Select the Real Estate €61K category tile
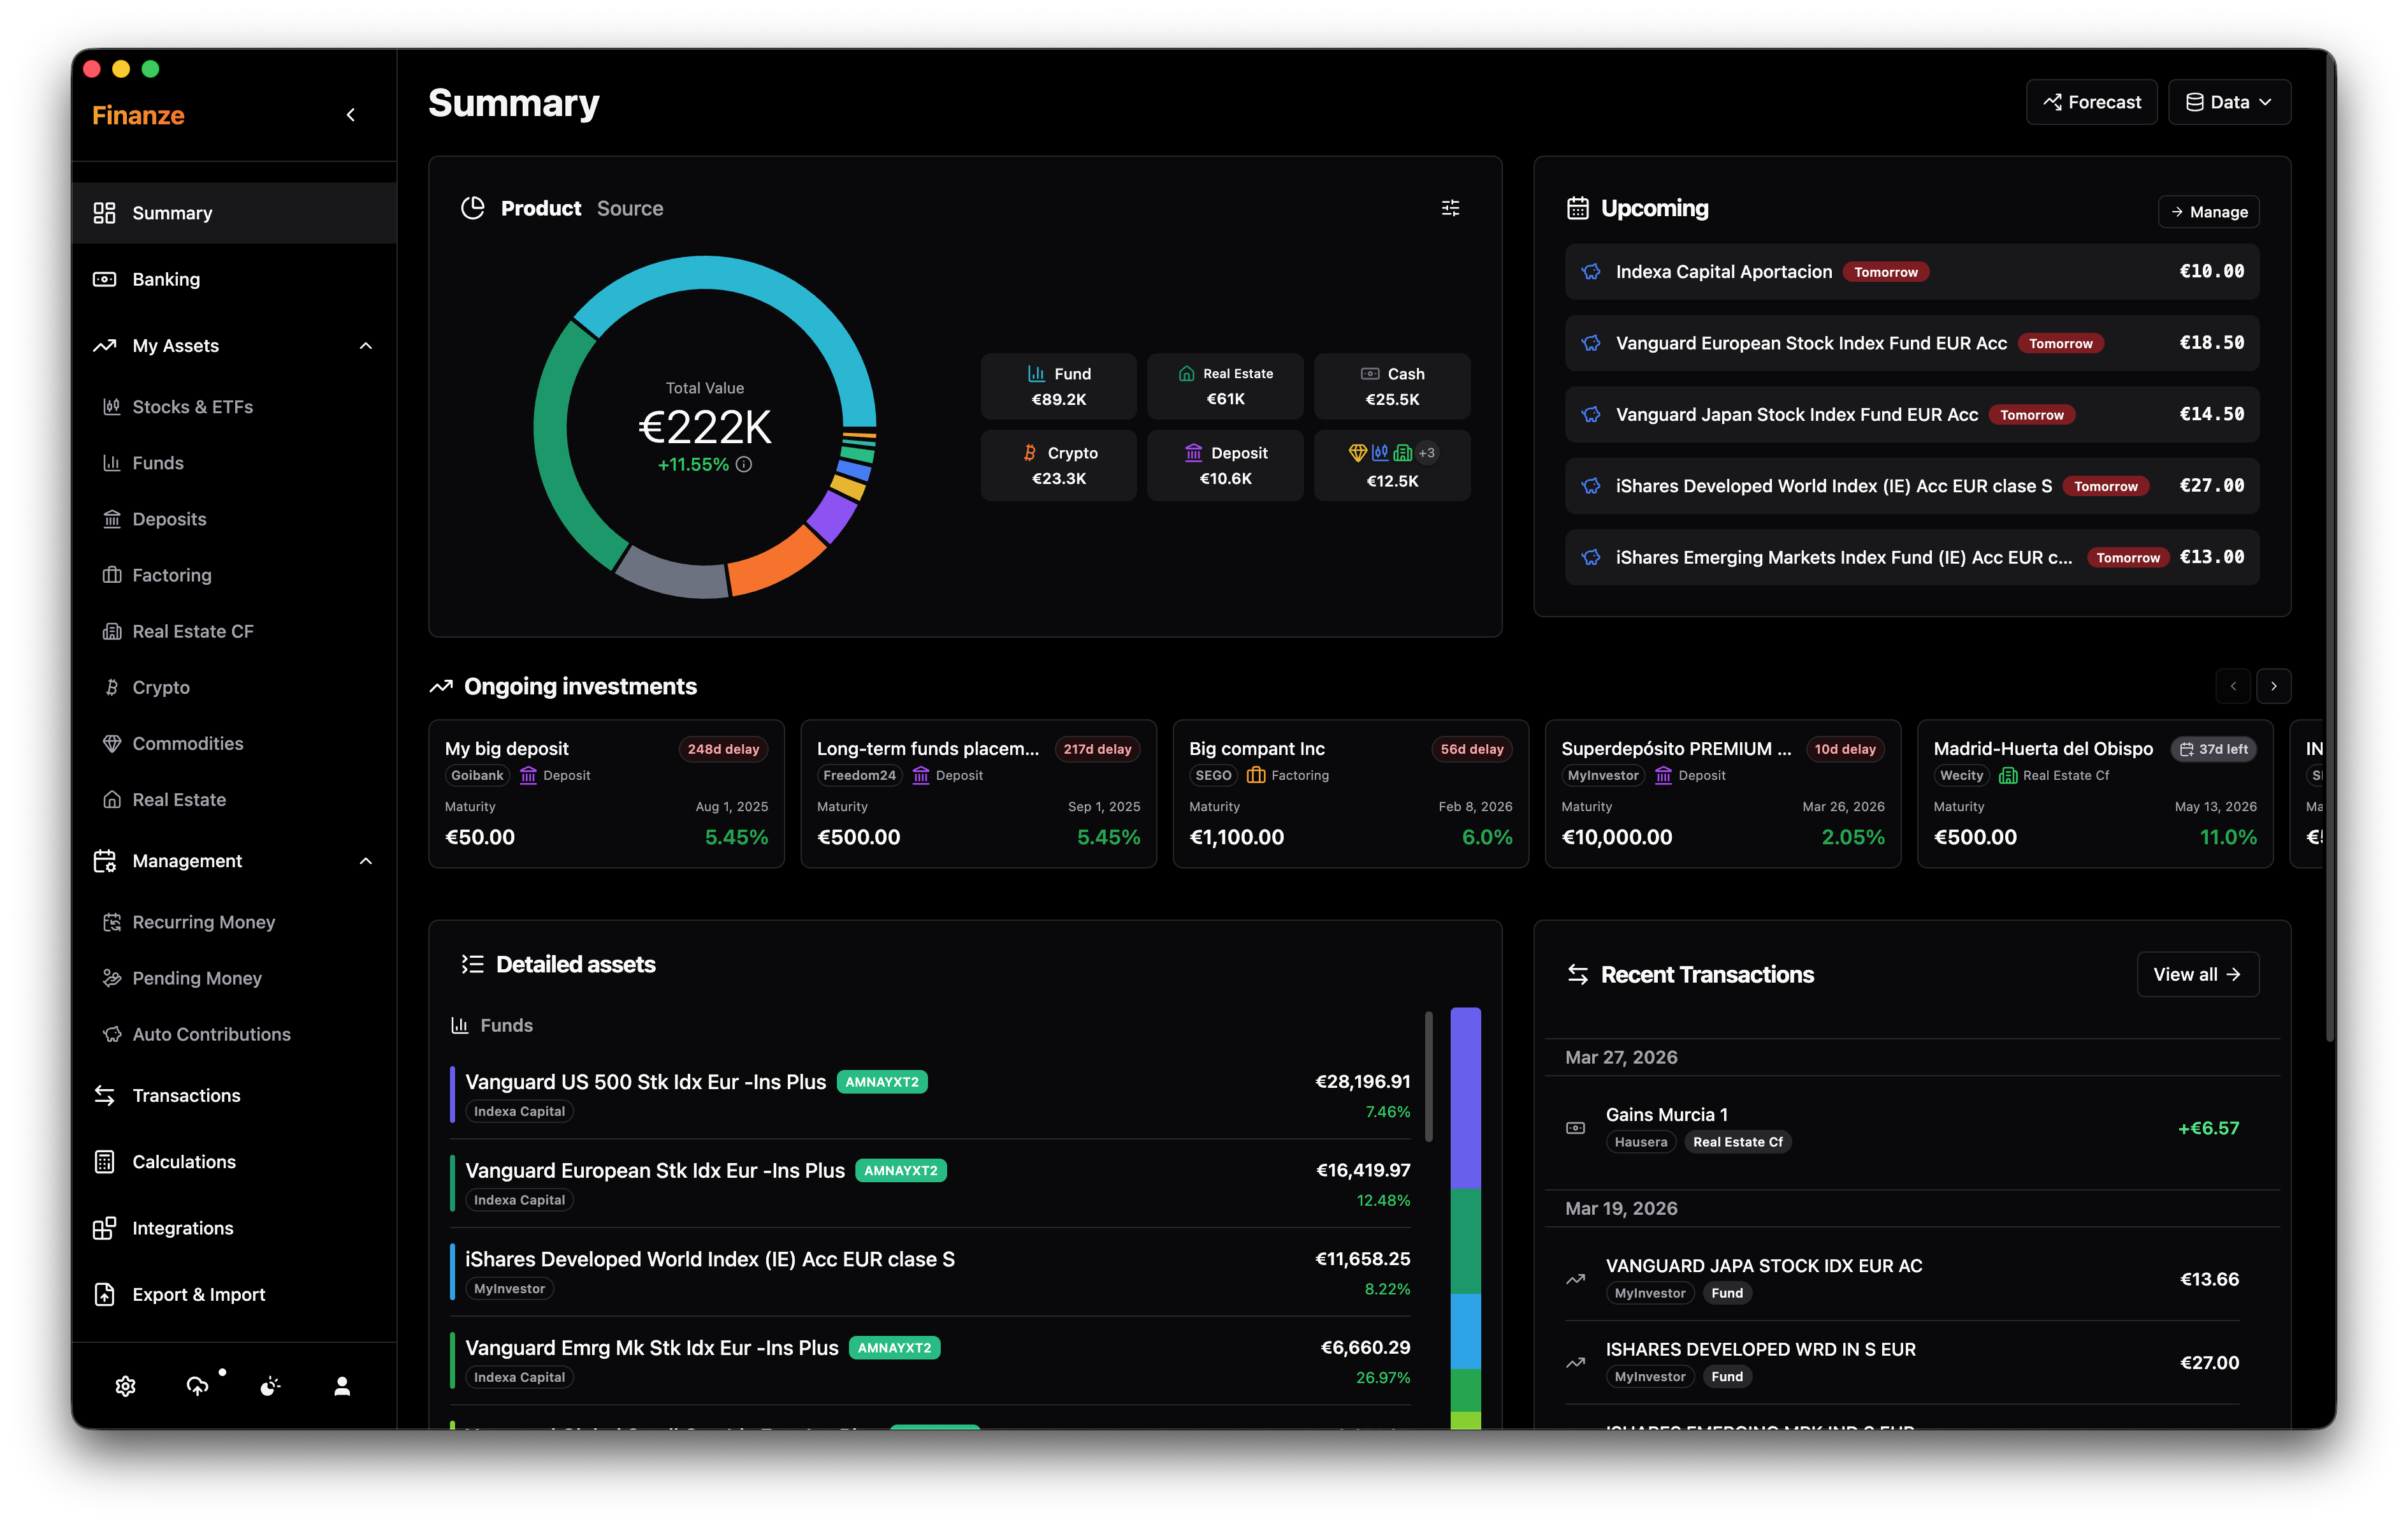 tap(1225, 385)
